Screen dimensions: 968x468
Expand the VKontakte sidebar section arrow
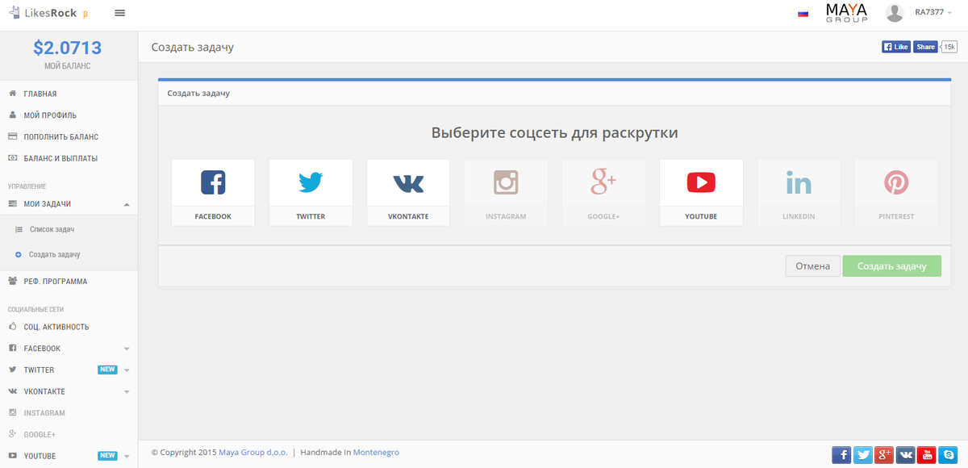(127, 392)
